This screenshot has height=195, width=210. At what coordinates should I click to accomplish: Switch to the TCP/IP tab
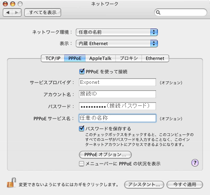(52, 58)
